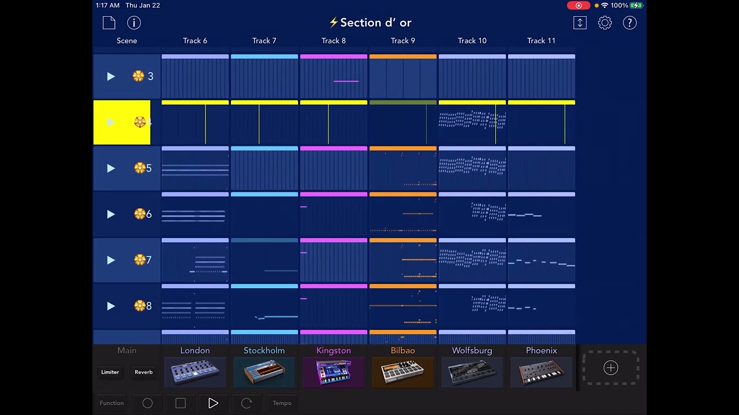The image size is (739, 415).
Task: Start recording with the record button
Action: pyautogui.click(x=148, y=403)
